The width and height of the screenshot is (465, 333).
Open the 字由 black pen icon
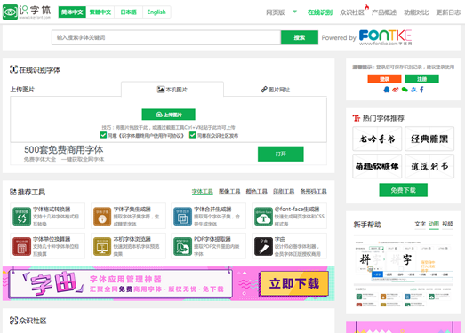[263, 246]
